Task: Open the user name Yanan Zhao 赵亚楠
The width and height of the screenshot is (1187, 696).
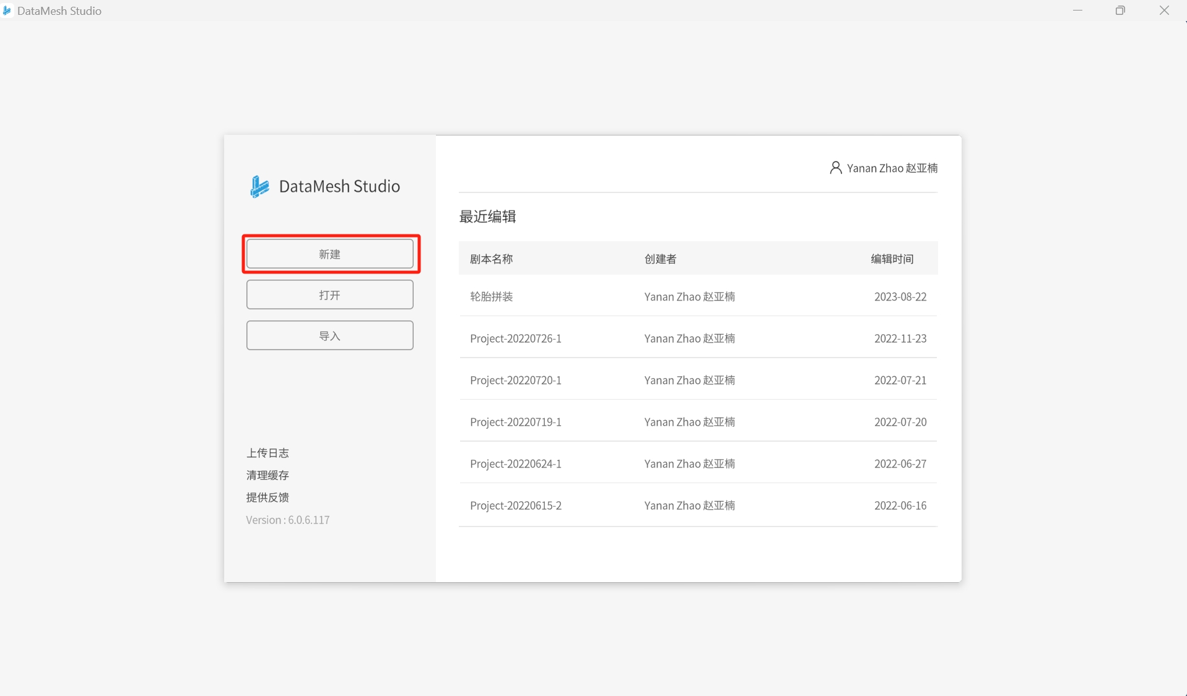Action: (x=892, y=168)
